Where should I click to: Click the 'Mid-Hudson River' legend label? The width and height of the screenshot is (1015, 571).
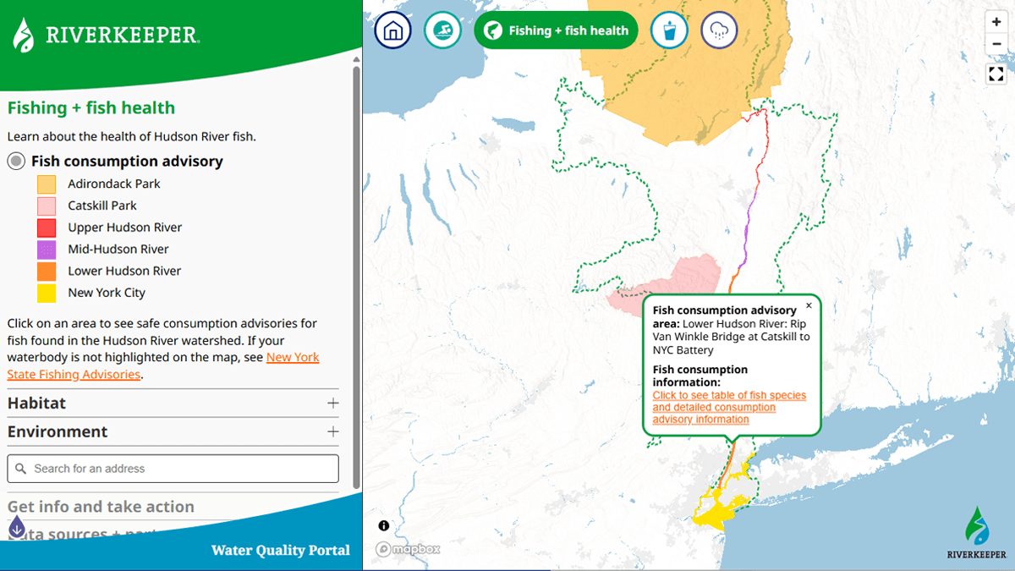[118, 250]
